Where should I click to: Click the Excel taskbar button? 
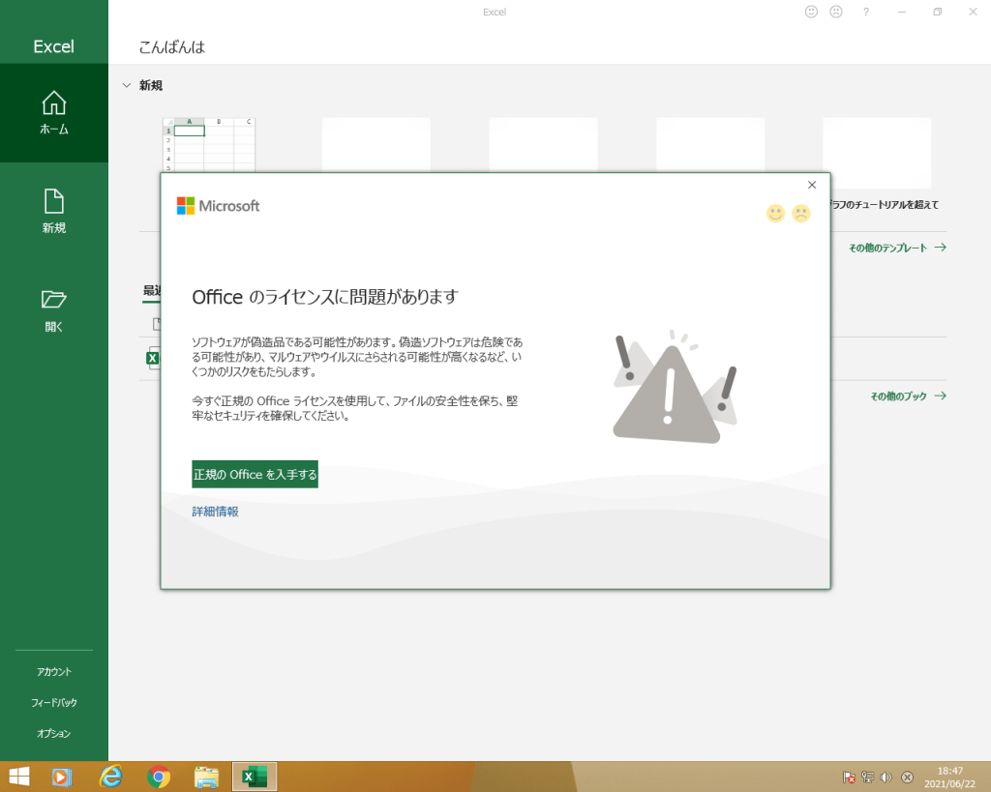255,777
